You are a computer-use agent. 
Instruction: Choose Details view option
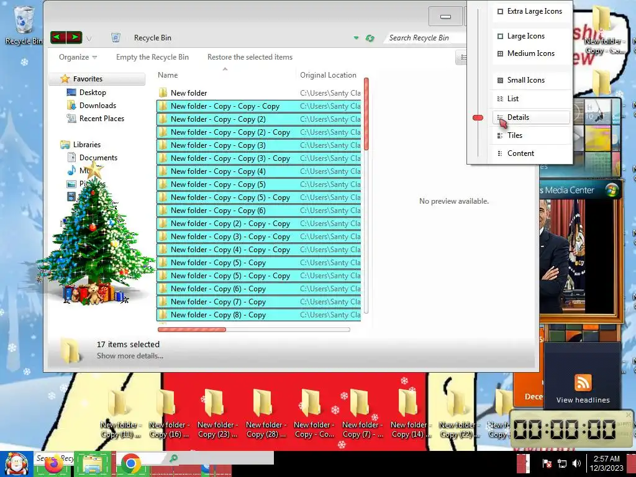click(530, 117)
